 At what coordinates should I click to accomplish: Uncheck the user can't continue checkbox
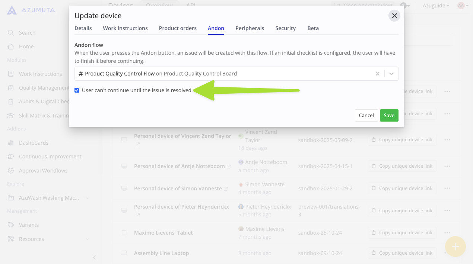[x=77, y=90]
